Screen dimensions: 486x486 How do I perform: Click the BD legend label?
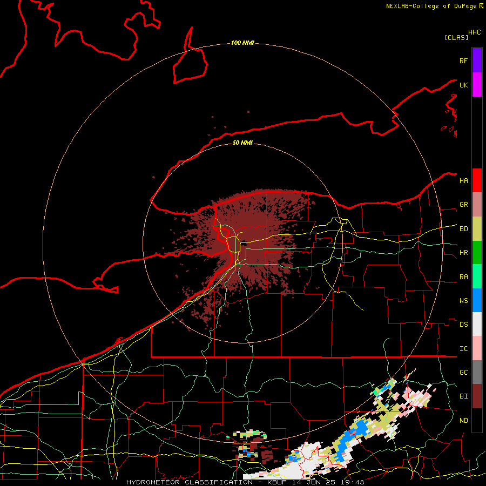pos(463,229)
